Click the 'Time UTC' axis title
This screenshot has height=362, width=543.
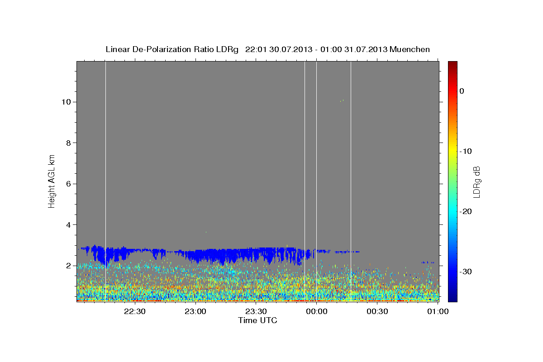pyautogui.click(x=257, y=320)
